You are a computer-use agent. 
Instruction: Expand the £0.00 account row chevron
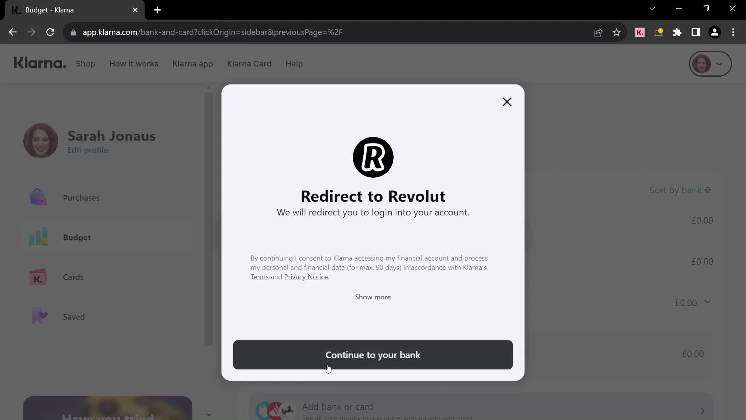coord(708,302)
